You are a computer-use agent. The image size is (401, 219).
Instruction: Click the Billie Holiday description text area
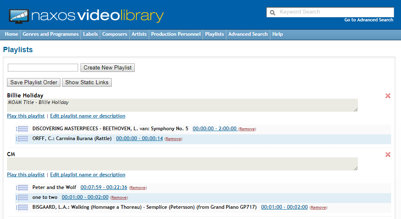pyautogui.click(x=182, y=105)
